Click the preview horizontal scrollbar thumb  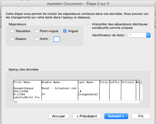click(15, 102)
